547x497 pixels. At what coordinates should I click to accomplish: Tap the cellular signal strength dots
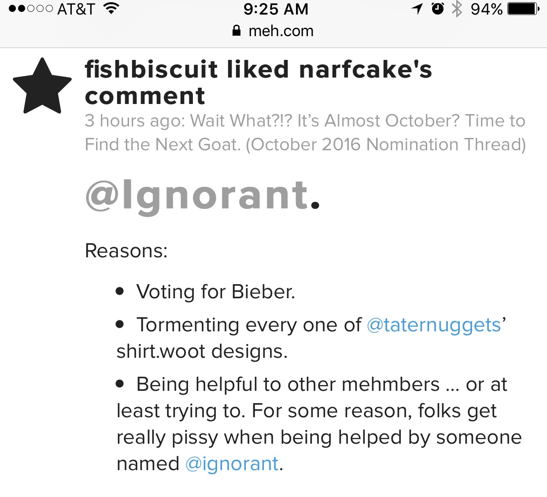click(x=31, y=9)
